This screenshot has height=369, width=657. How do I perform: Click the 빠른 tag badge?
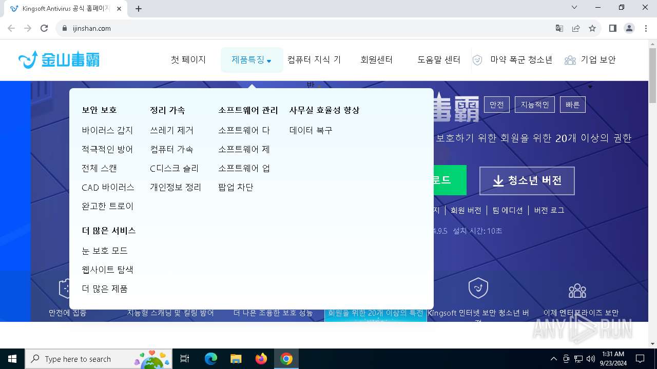[x=572, y=105]
